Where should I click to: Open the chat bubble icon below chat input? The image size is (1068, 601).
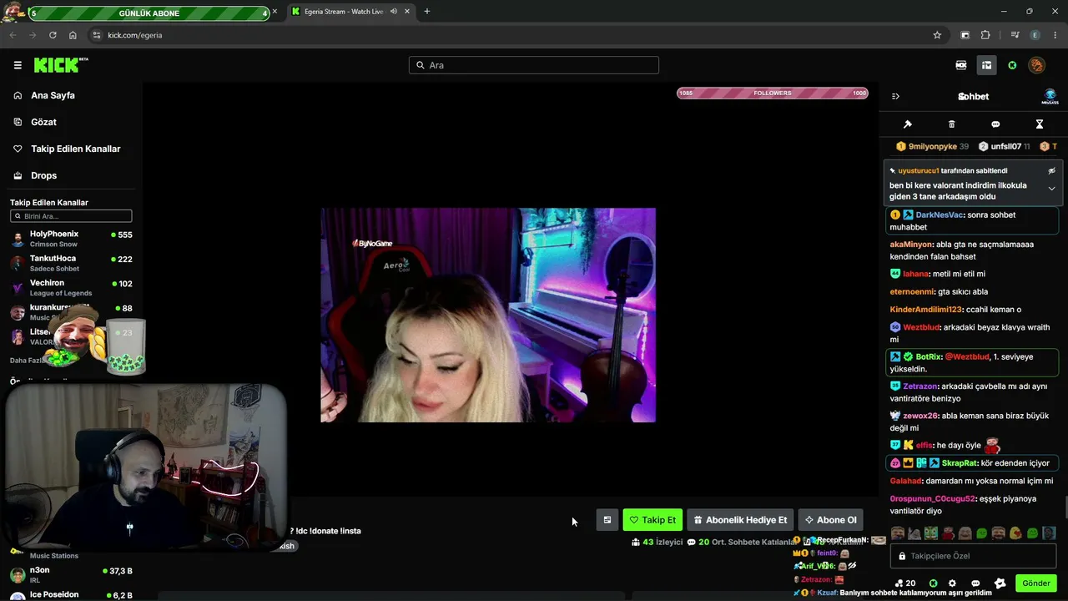click(x=975, y=583)
